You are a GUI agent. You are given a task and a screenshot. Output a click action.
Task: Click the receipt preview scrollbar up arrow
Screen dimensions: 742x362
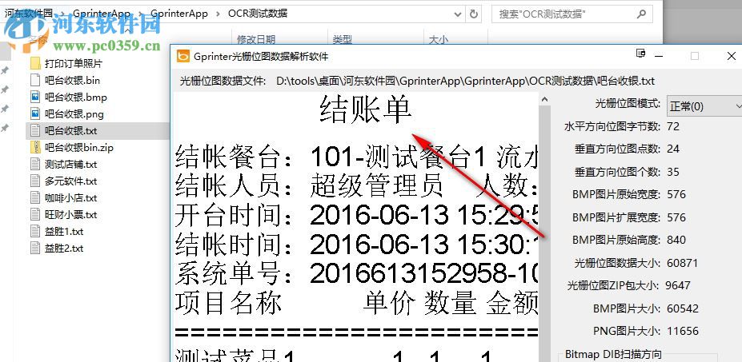click(x=544, y=100)
